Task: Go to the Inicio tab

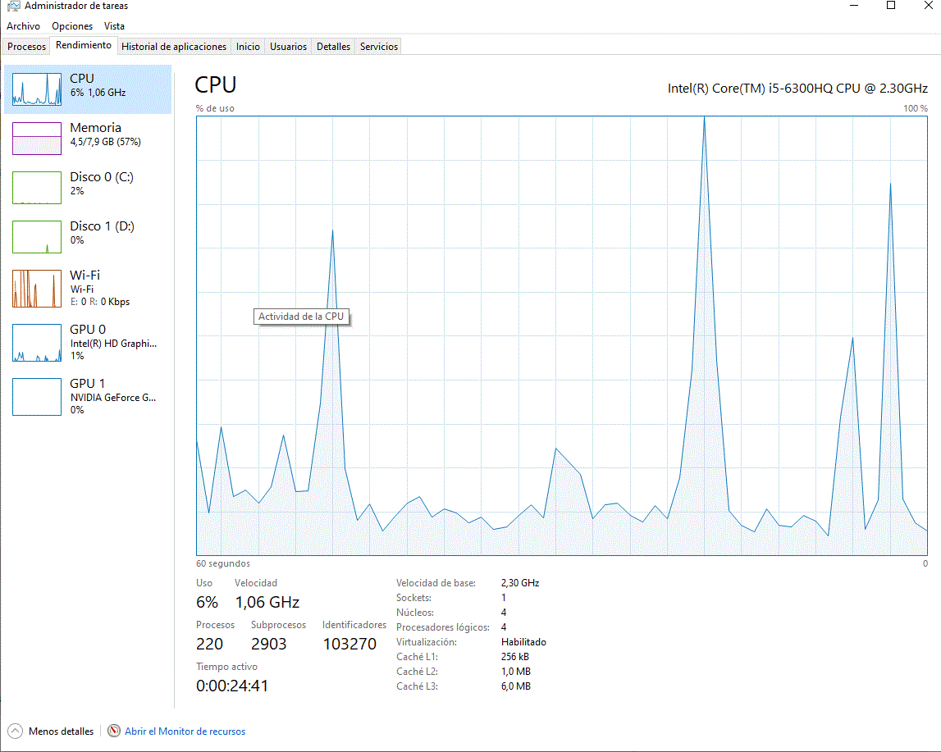Action: click(248, 46)
